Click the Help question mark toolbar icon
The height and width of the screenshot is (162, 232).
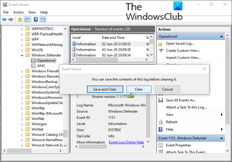click(36, 20)
